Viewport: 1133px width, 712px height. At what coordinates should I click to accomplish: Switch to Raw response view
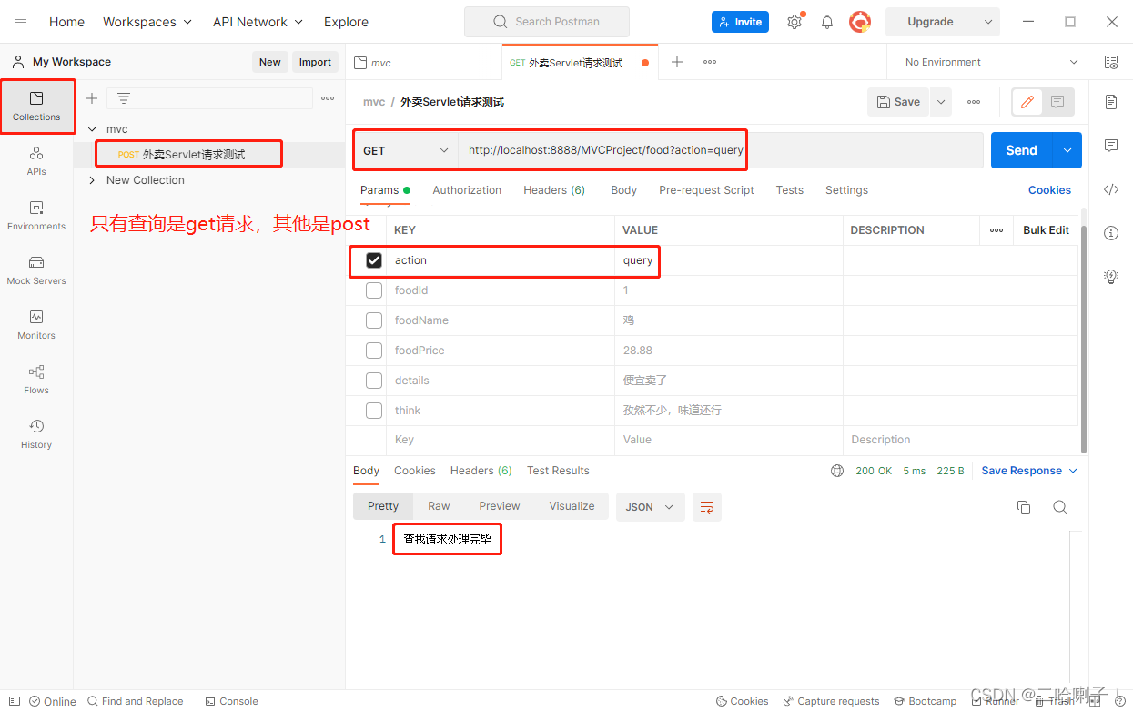pos(439,506)
